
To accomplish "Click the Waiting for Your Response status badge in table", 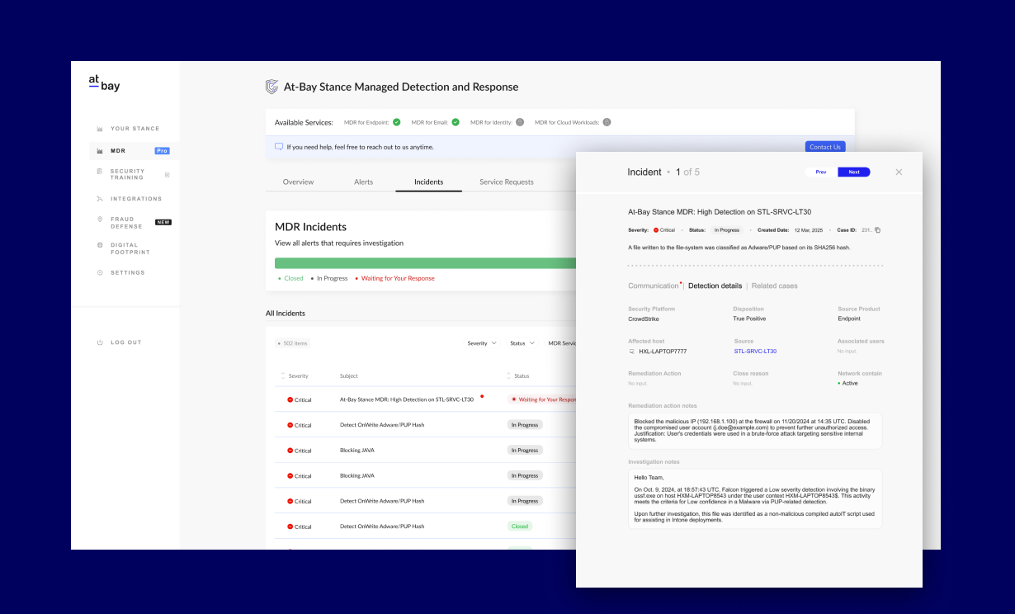I will [543, 399].
